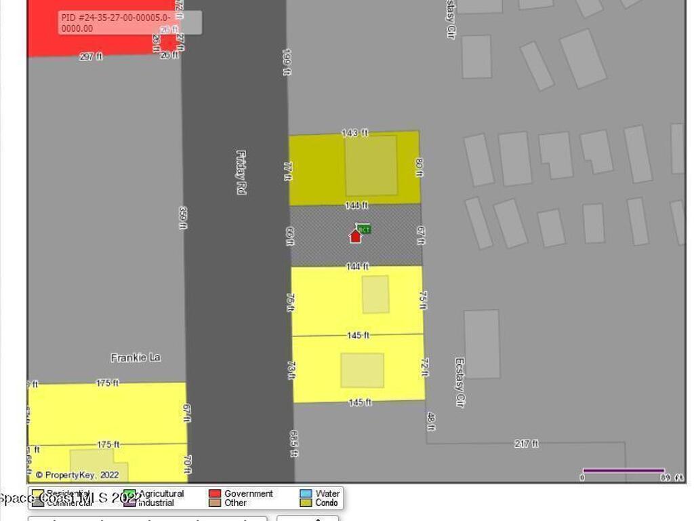
Task: Select the yellow parcel with 72 ft side
Action: point(319,370)
